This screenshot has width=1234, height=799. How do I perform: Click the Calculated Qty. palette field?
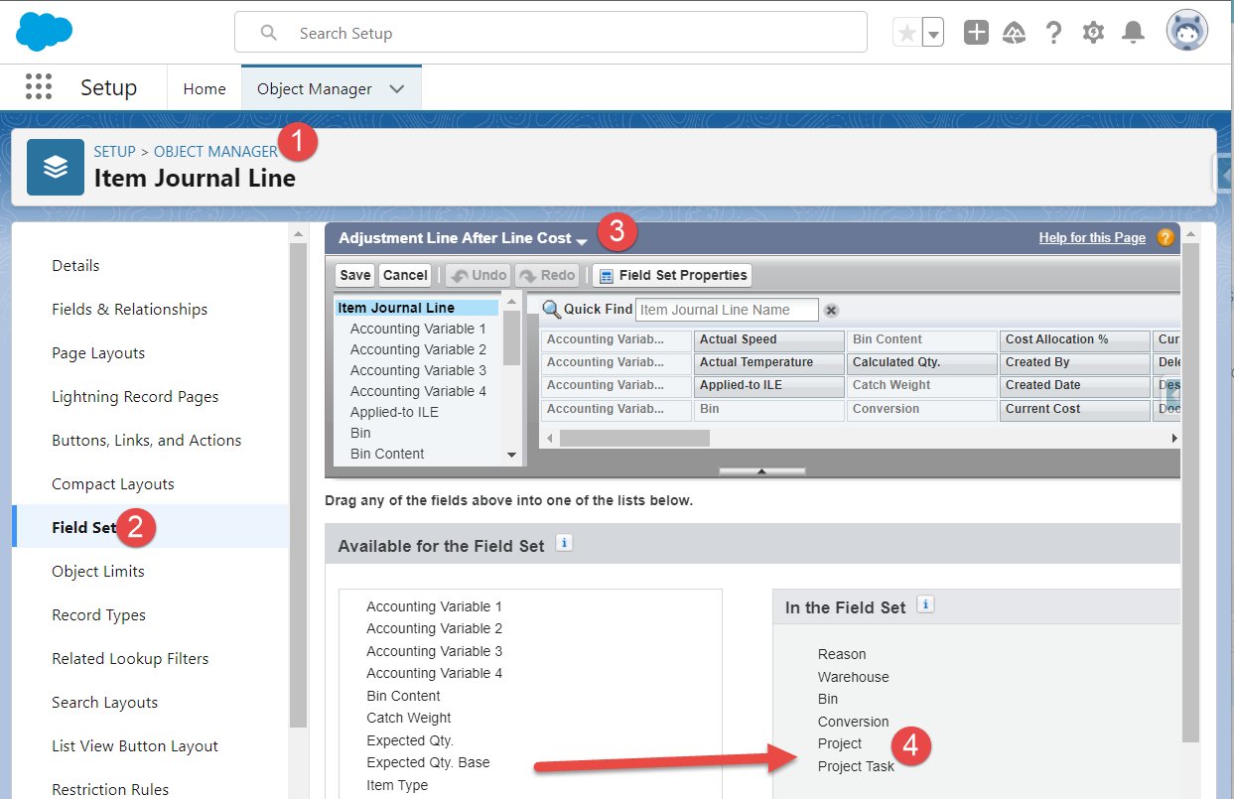921,362
